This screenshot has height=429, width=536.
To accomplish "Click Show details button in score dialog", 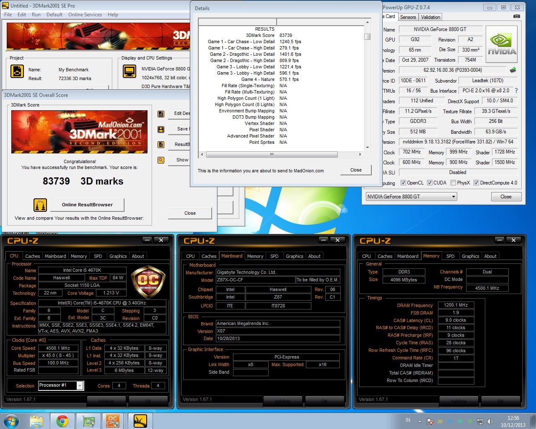I will pos(179,160).
